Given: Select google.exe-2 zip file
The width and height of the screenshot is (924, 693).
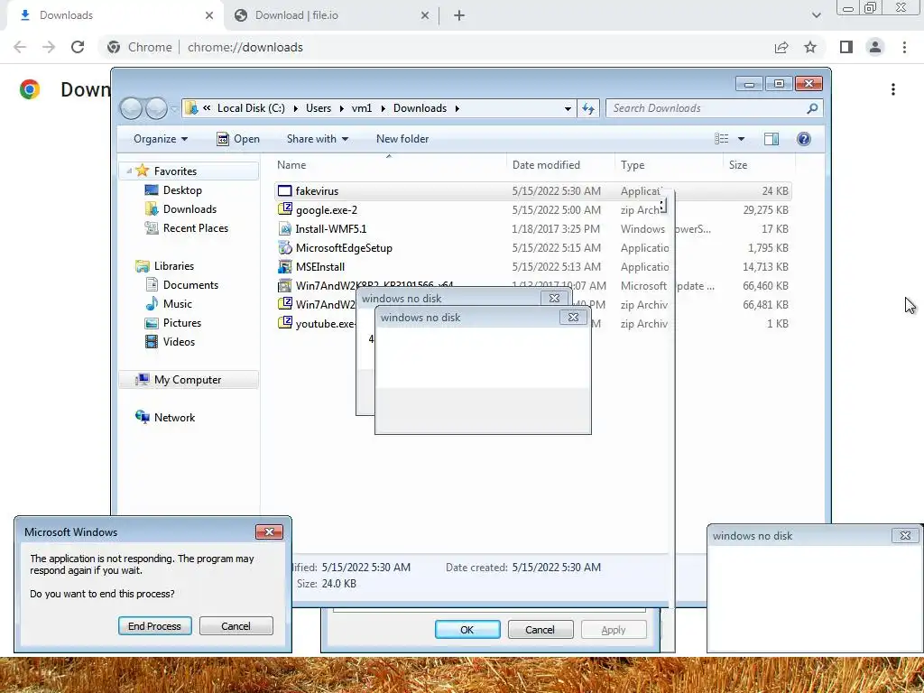Looking at the screenshot, I should point(532,209).
